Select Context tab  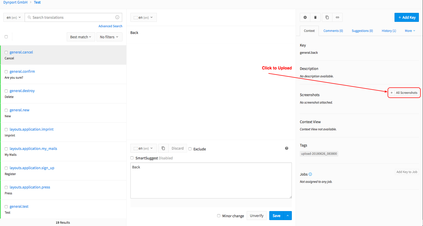[x=309, y=31]
